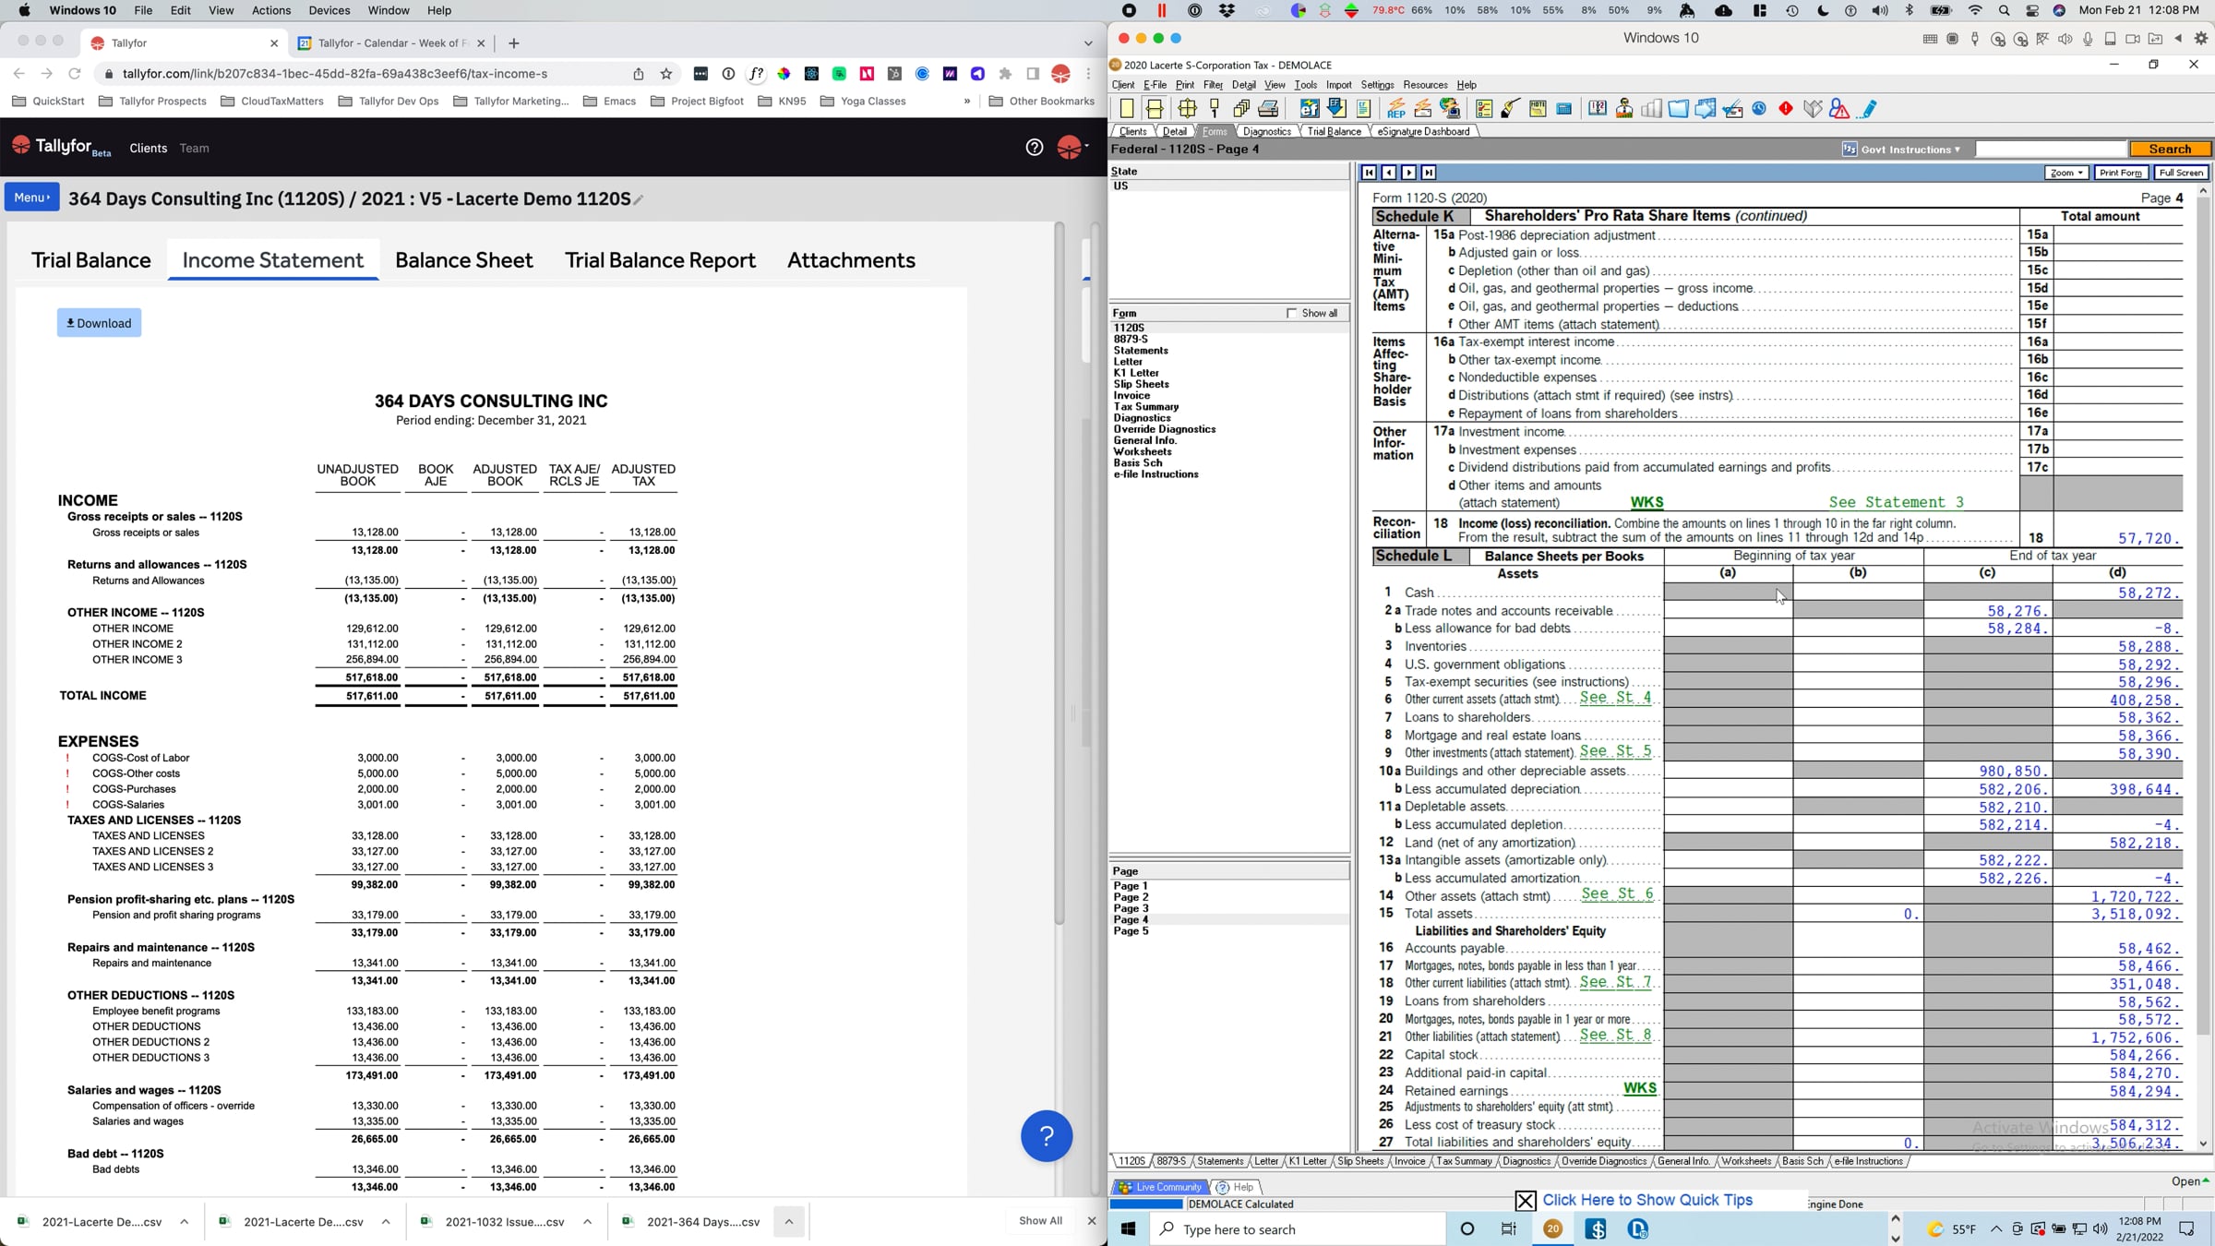Image resolution: width=2215 pixels, height=1246 pixels.
Task: Open the Tallyfor help question-mark icon in header
Action: click(1034, 148)
